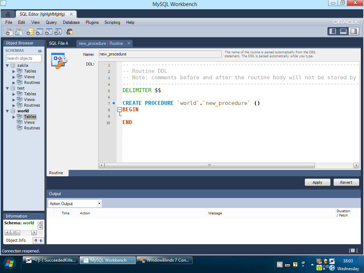
Task: Focus the Search objects field
Action: point(23,58)
